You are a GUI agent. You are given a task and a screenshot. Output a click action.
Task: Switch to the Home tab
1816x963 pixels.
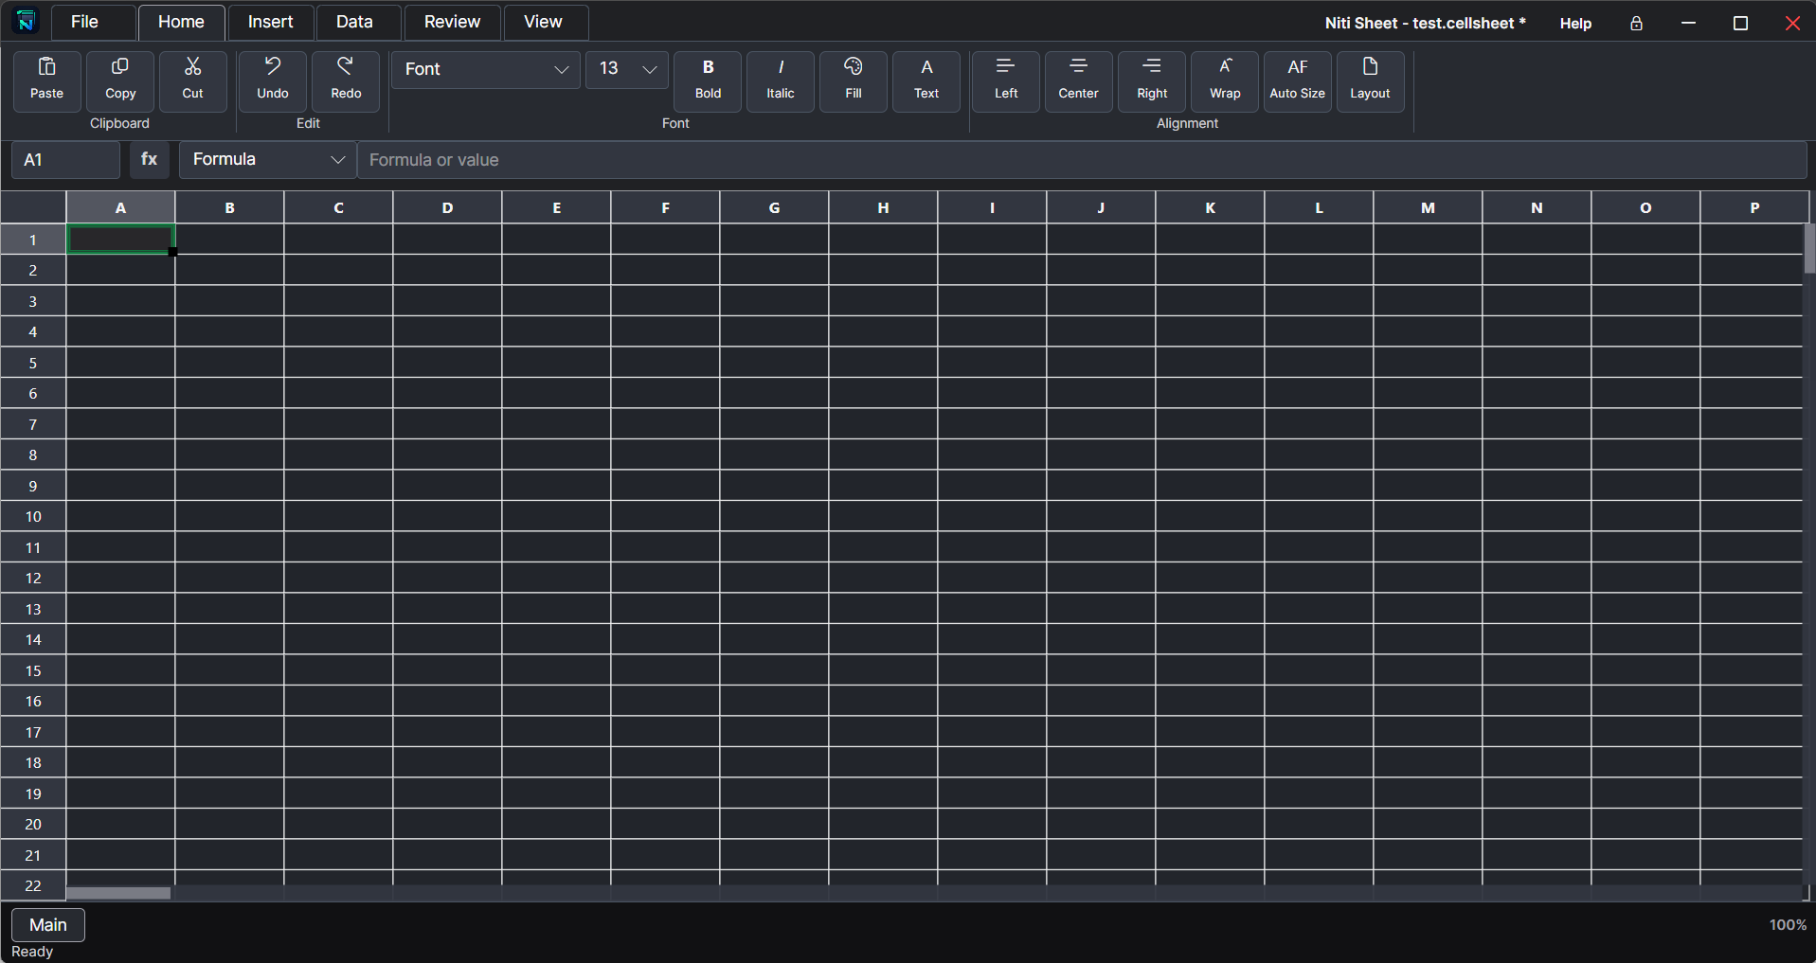click(181, 22)
